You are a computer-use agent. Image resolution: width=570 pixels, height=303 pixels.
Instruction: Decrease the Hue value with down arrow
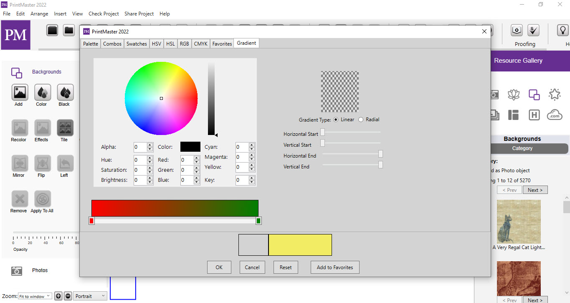point(150,162)
